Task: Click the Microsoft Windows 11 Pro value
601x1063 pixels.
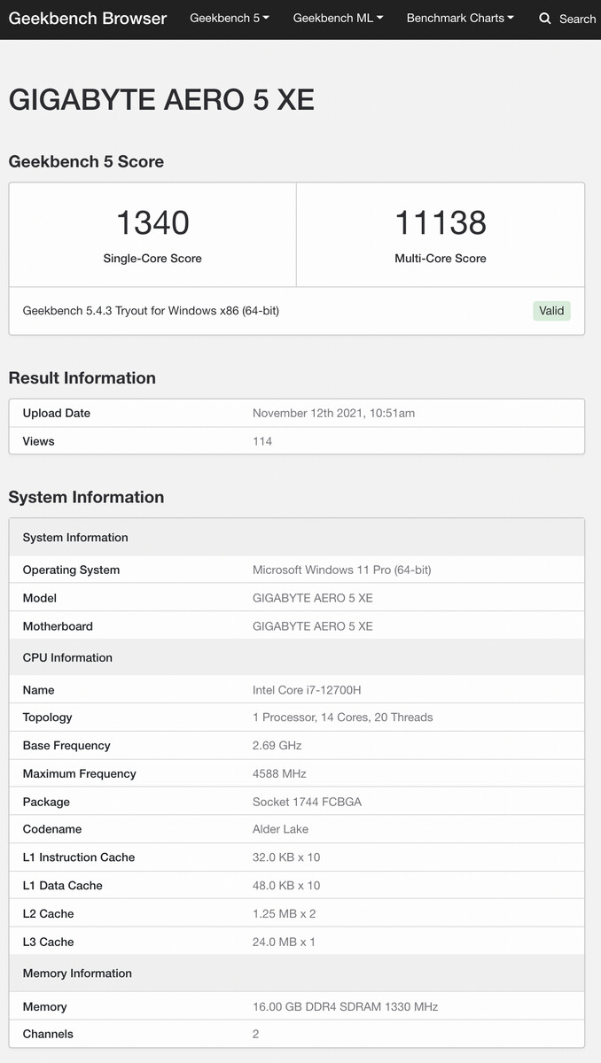Action: [x=341, y=570]
